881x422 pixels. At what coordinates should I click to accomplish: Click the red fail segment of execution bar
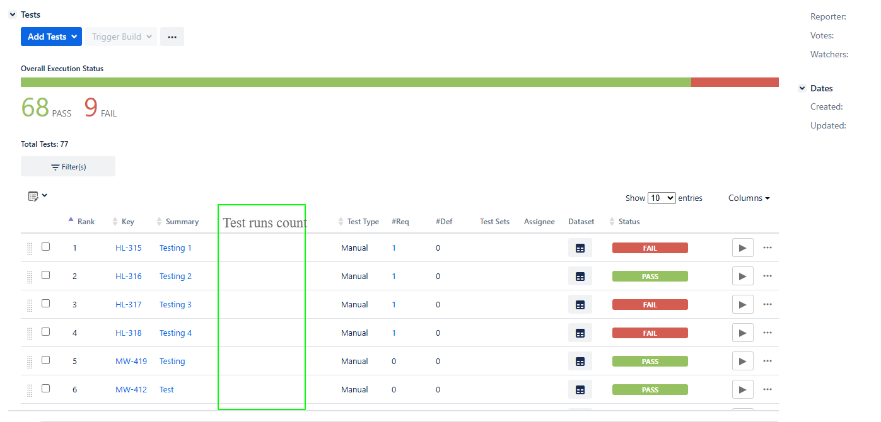point(735,83)
